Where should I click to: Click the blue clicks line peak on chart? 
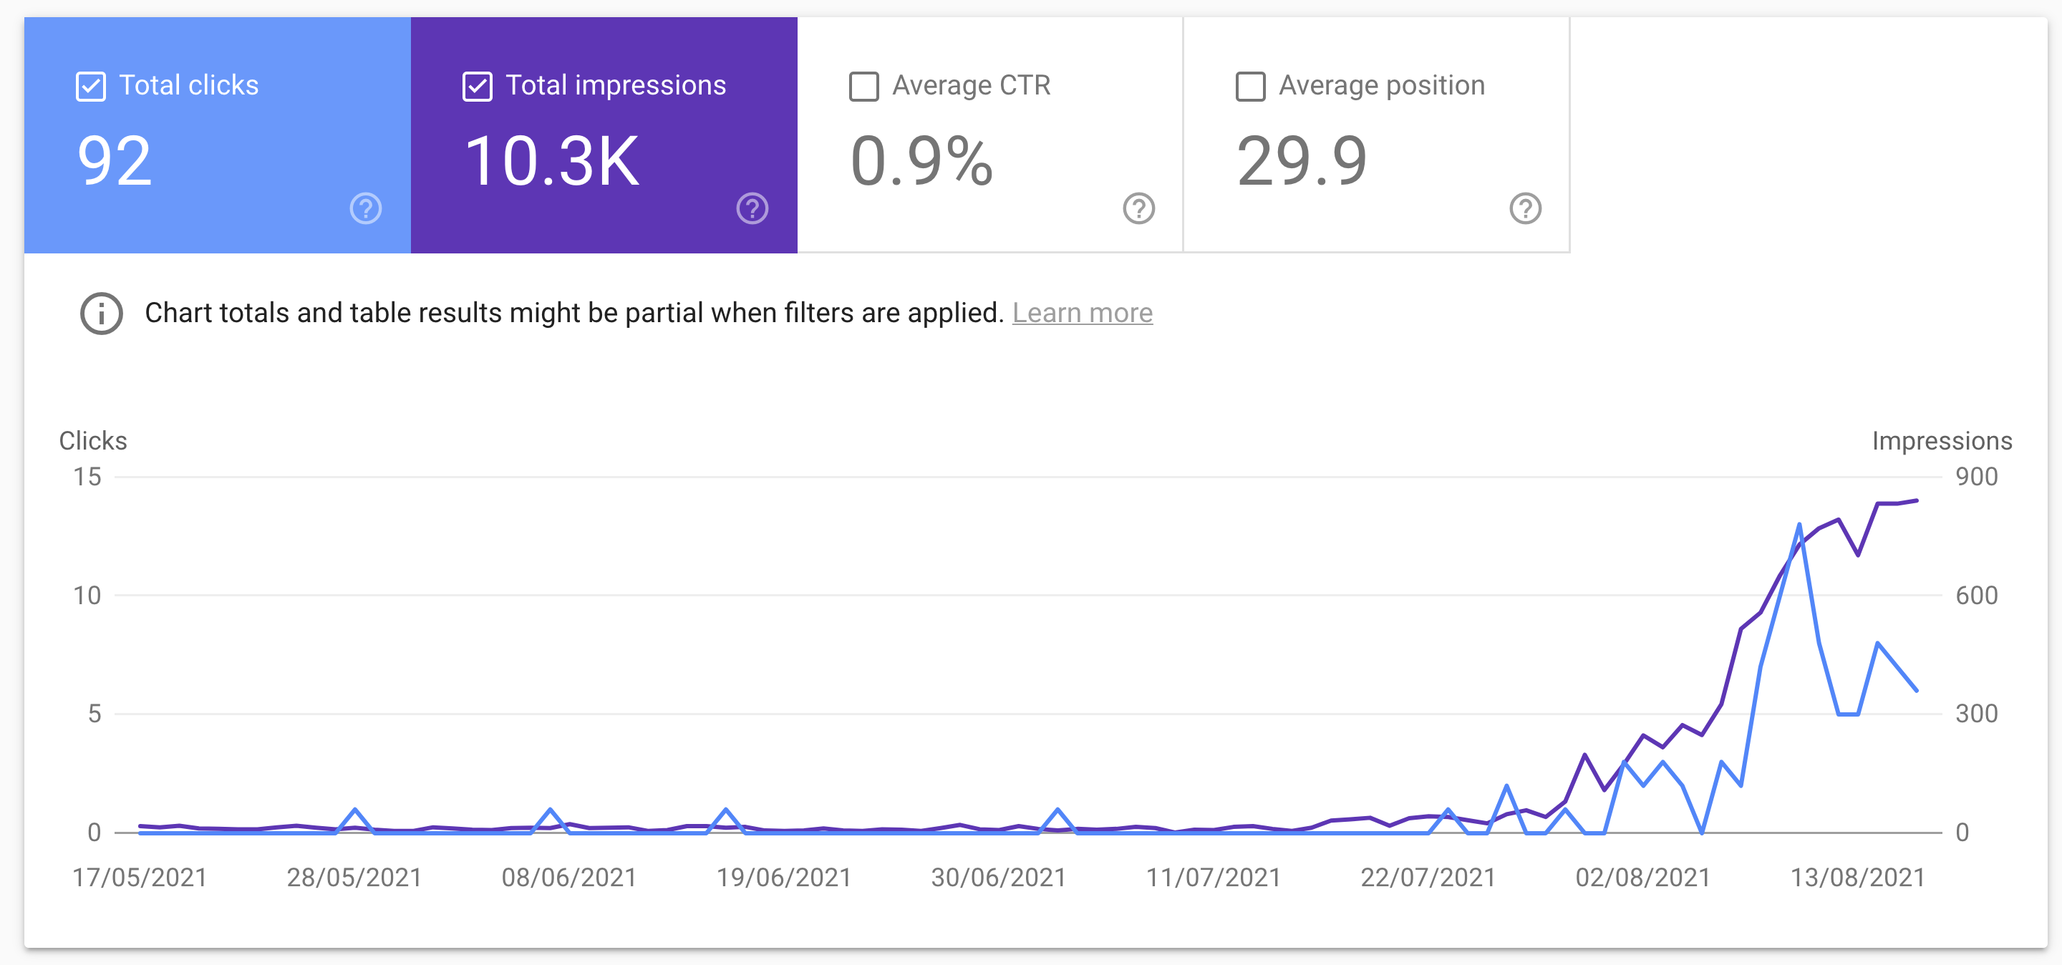(x=1799, y=525)
